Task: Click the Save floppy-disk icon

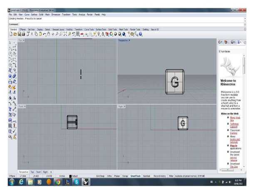Action: click(19, 34)
